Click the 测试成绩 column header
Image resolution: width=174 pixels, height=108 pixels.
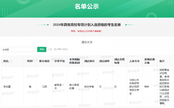[104, 61]
